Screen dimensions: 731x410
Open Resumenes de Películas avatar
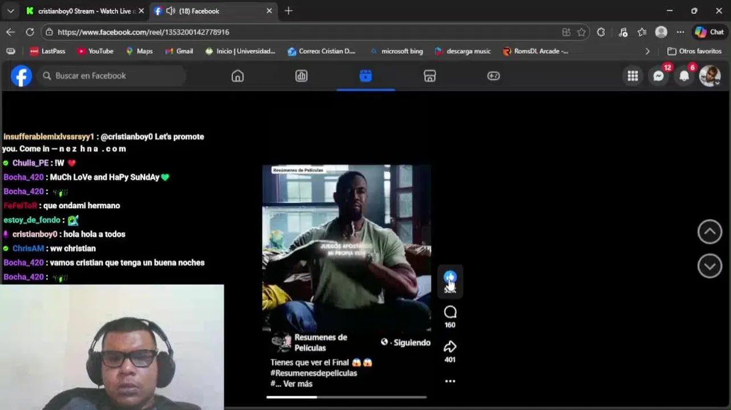(281, 342)
